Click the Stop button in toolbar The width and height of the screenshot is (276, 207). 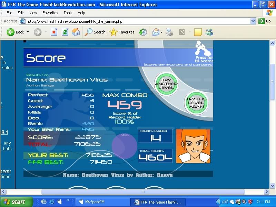tap(54, 32)
